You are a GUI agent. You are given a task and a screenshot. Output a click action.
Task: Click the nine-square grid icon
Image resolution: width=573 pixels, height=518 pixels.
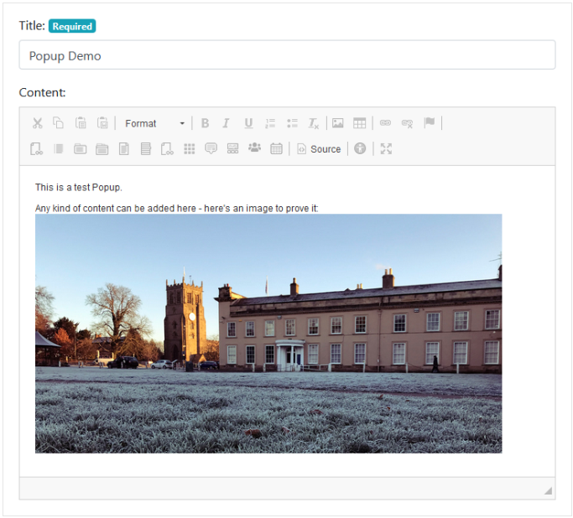(x=190, y=149)
